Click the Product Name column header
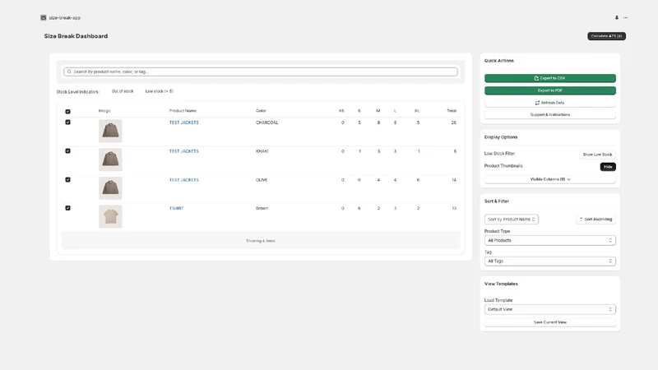This screenshot has height=370, width=658. (183, 111)
